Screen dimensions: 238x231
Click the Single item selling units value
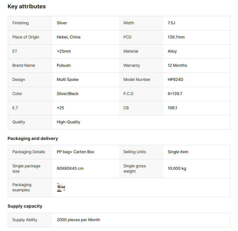click(178, 152)
